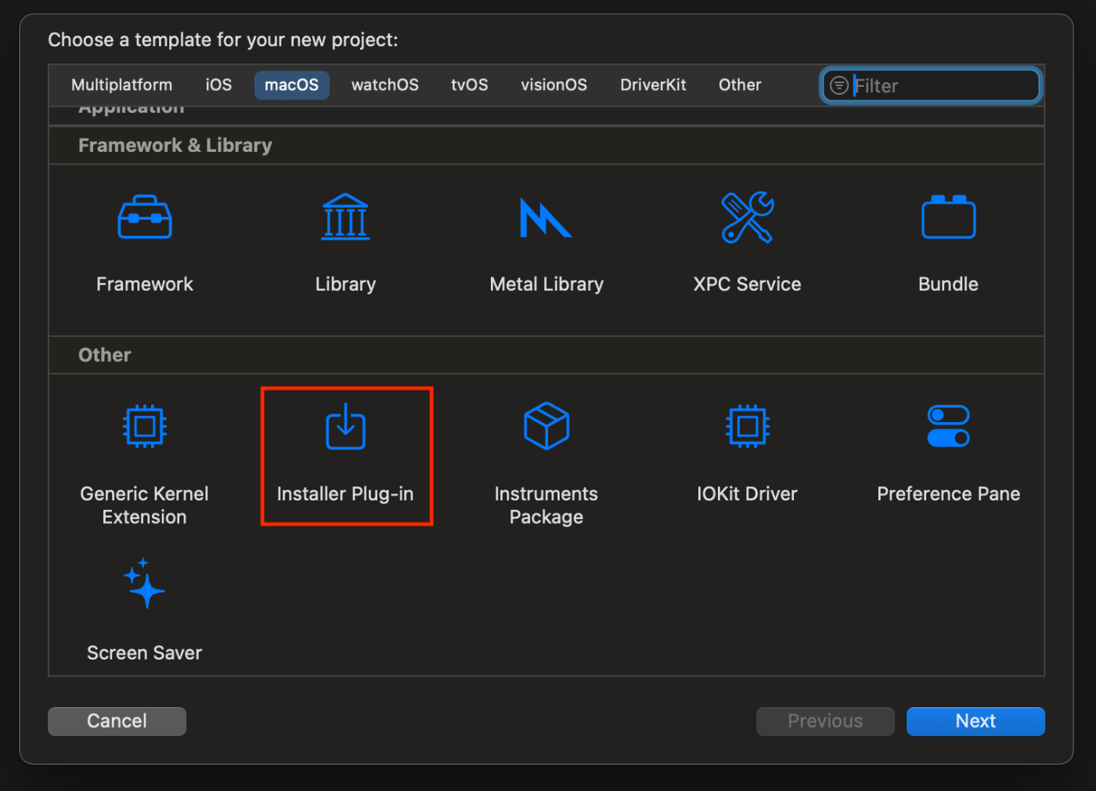Switch to the Multiplatform tab
The width and height of the screenshot is (1096, 791).
click(x=122, y=85)
